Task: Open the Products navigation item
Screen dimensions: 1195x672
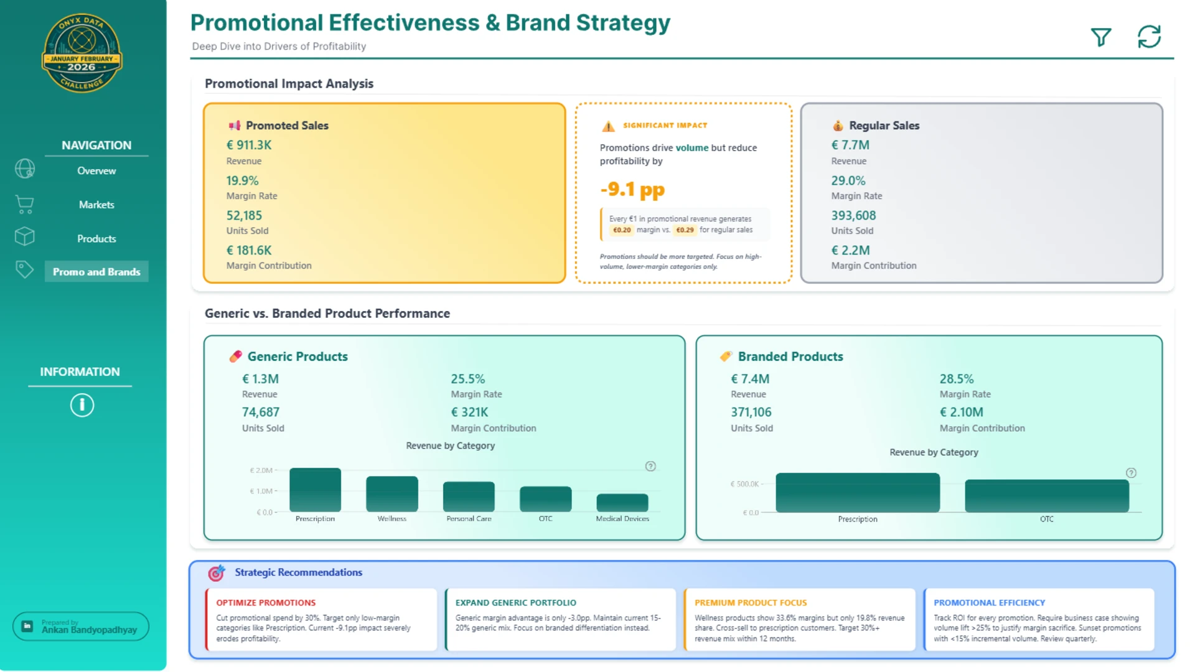Action: point(96,239)
